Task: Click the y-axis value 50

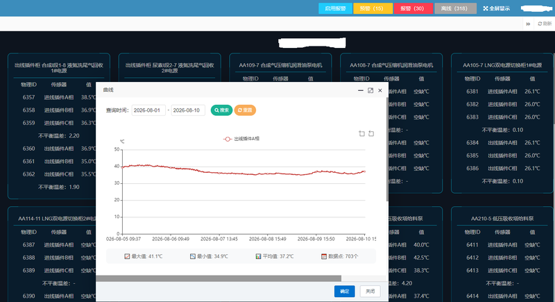Action: (x=117, y=149)
